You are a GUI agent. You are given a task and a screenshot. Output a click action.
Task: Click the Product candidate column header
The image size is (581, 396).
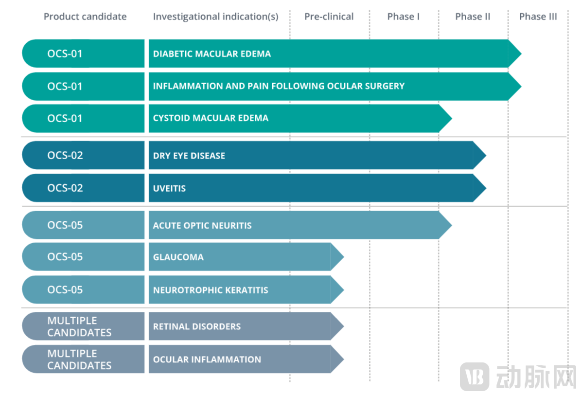click(85, 17)
